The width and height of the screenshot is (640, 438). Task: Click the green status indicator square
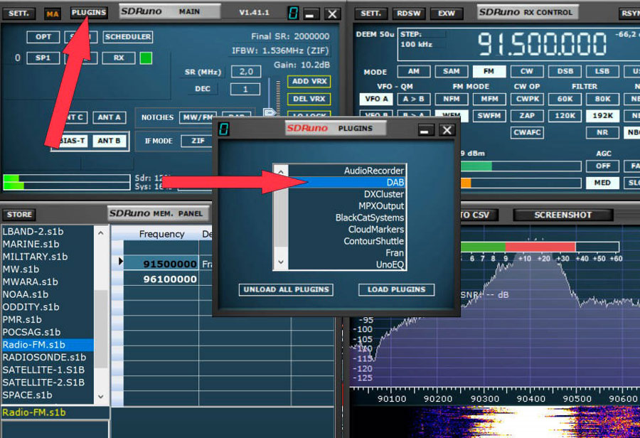146,58
